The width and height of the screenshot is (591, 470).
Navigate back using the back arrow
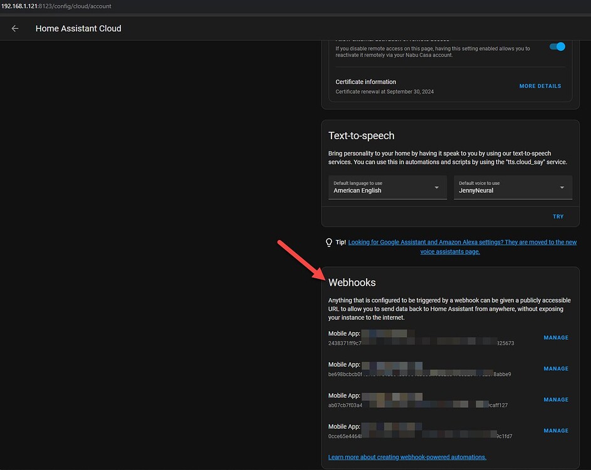click(x=14, y=28)
